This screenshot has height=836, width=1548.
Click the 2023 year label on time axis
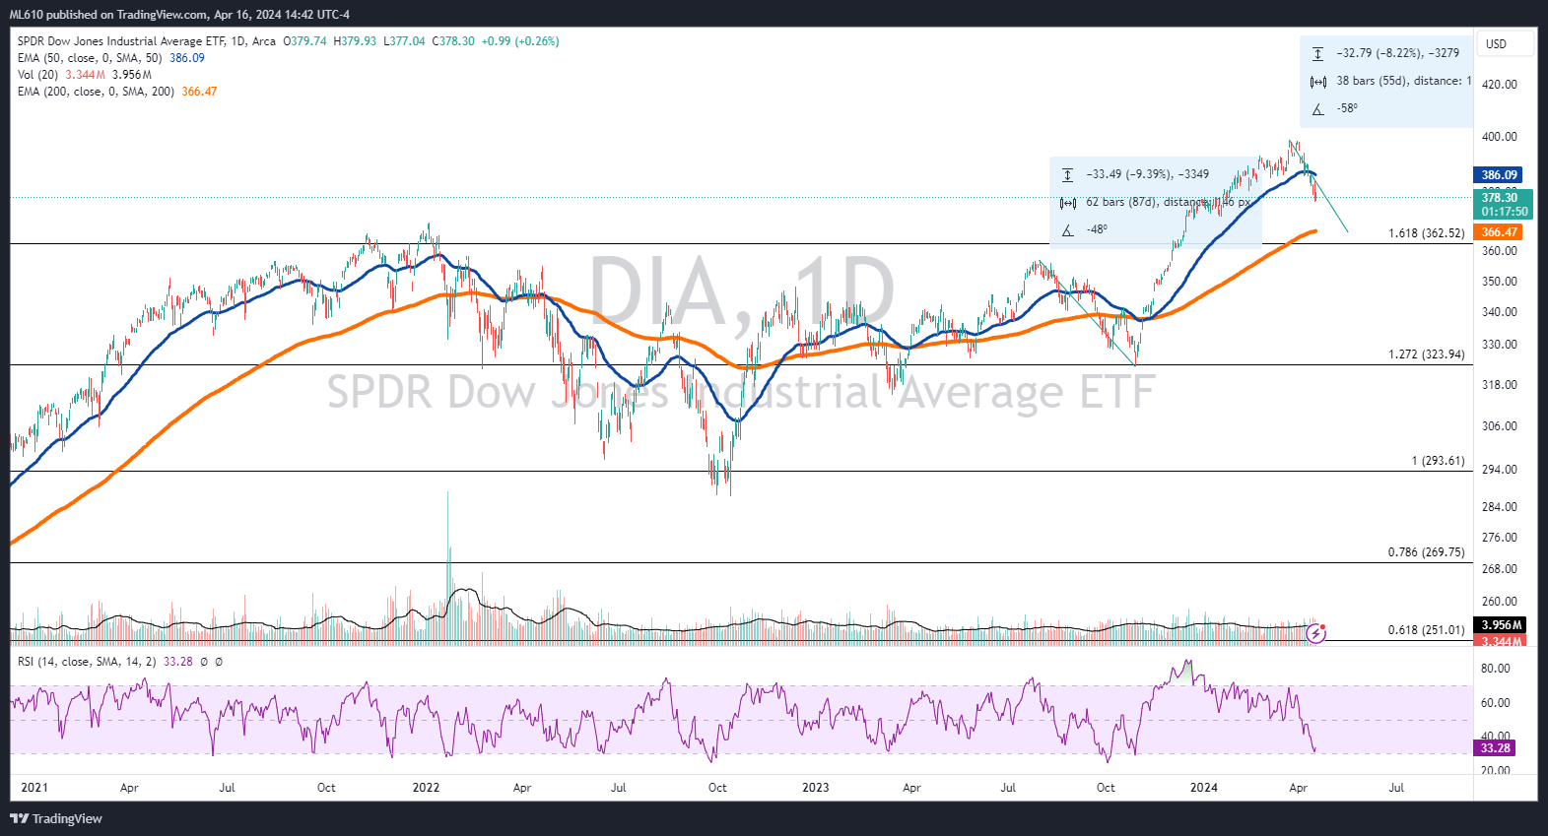pyautogui.click(x=815, y=788)
